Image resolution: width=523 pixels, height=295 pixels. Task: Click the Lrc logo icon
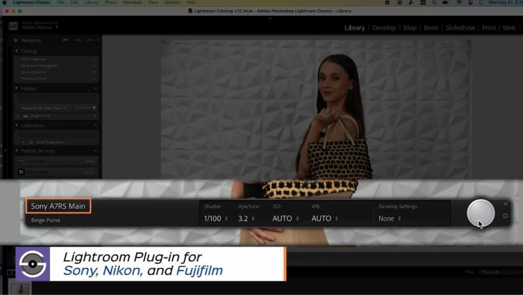13,26
